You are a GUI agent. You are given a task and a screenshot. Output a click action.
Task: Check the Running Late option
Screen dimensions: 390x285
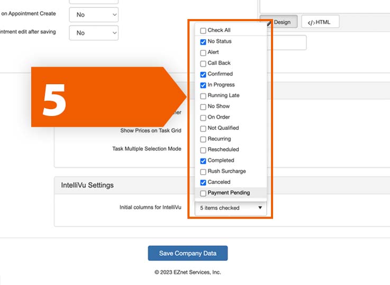tap(203, 96)
